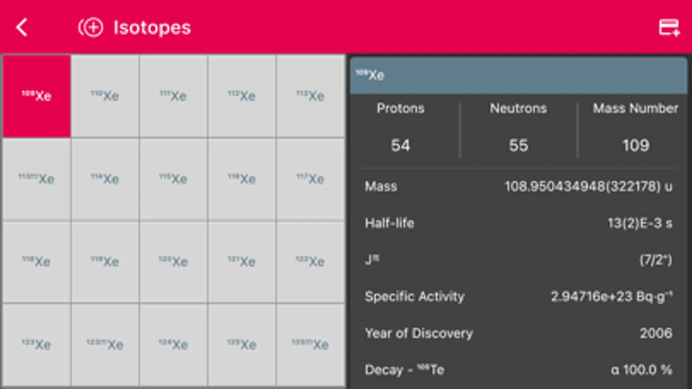Image resolution: width=692 pixels, height=389 pixels.
Task: Select the 120Xe isotope tile
Action: [x=173, y=261]
